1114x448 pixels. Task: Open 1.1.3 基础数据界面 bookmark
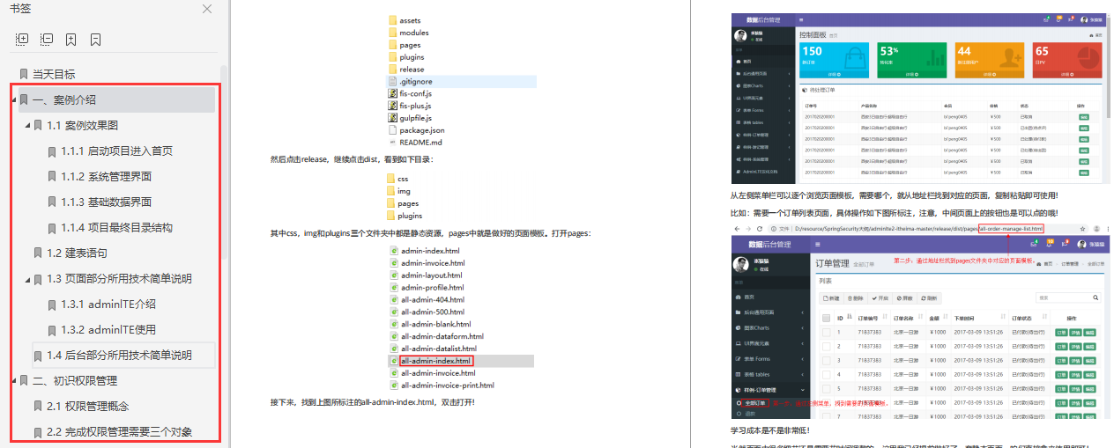(x=106, y=202)
